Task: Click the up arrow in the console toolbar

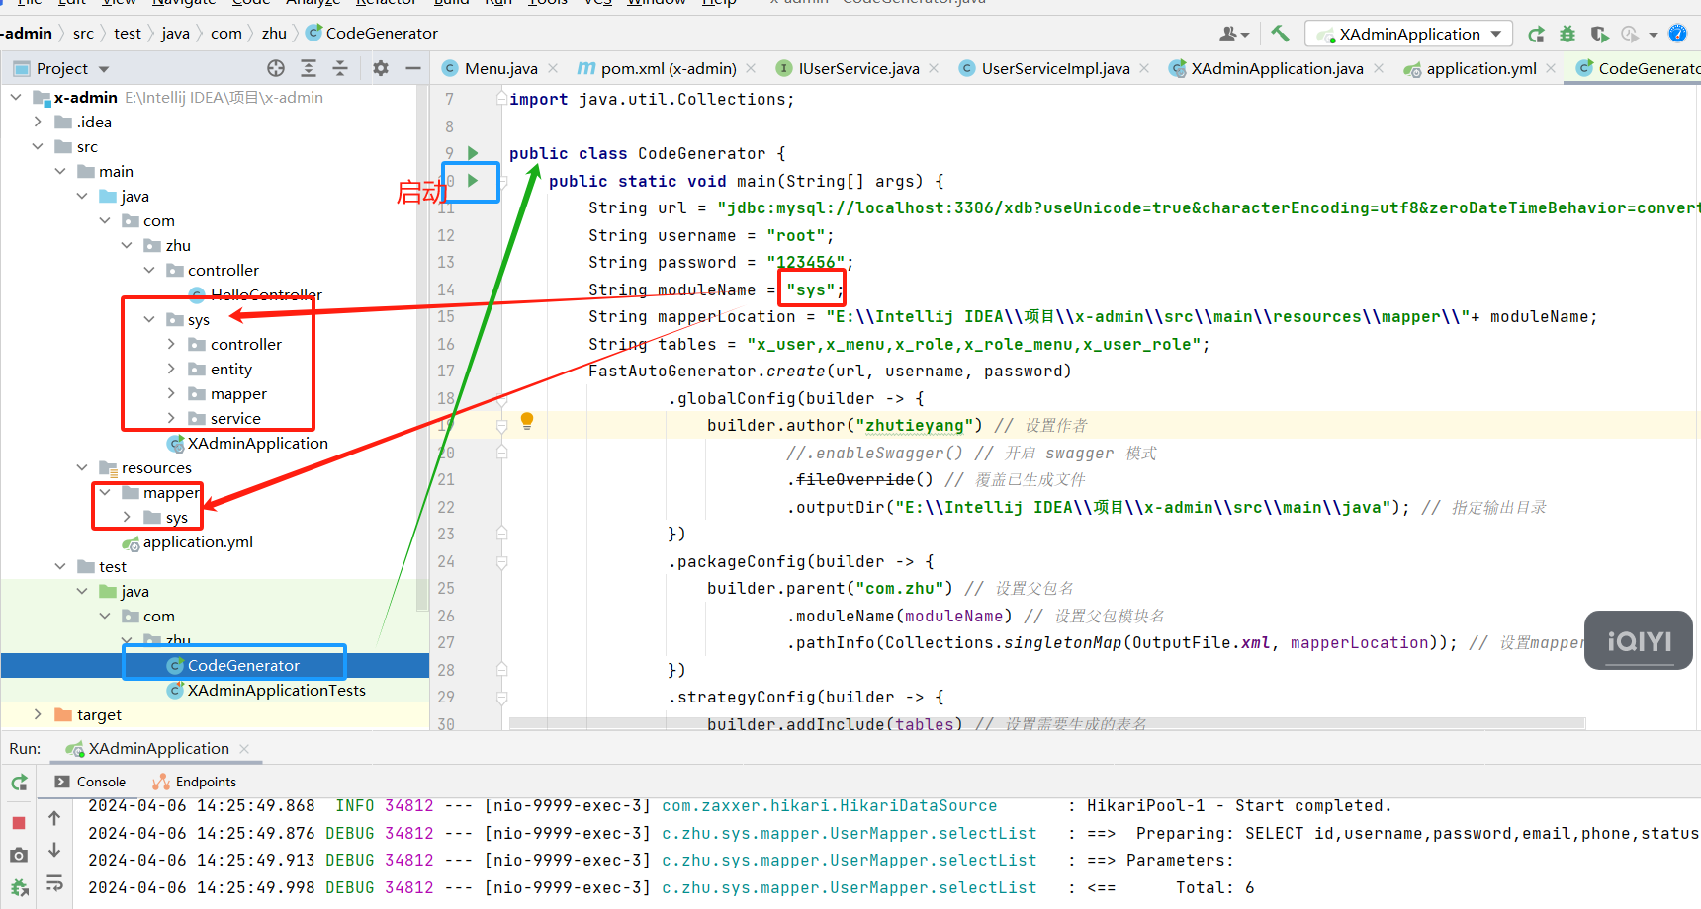Action: click(x=54, y=818)
